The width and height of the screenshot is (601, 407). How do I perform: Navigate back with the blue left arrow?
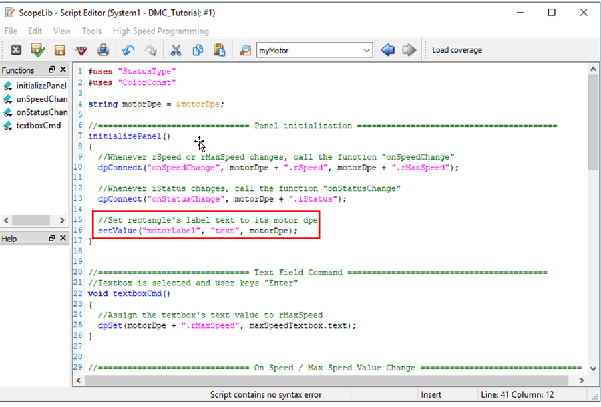pyautogui.click(x=387, y=50)
